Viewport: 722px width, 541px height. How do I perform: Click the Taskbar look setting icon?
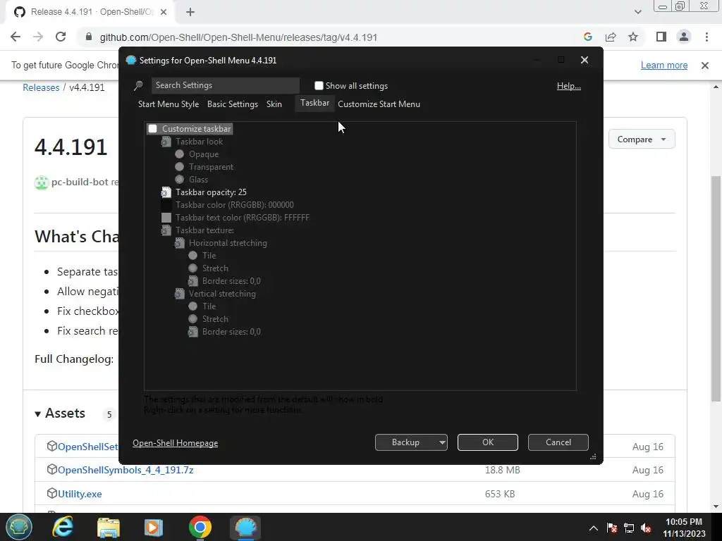coord(166,142)
